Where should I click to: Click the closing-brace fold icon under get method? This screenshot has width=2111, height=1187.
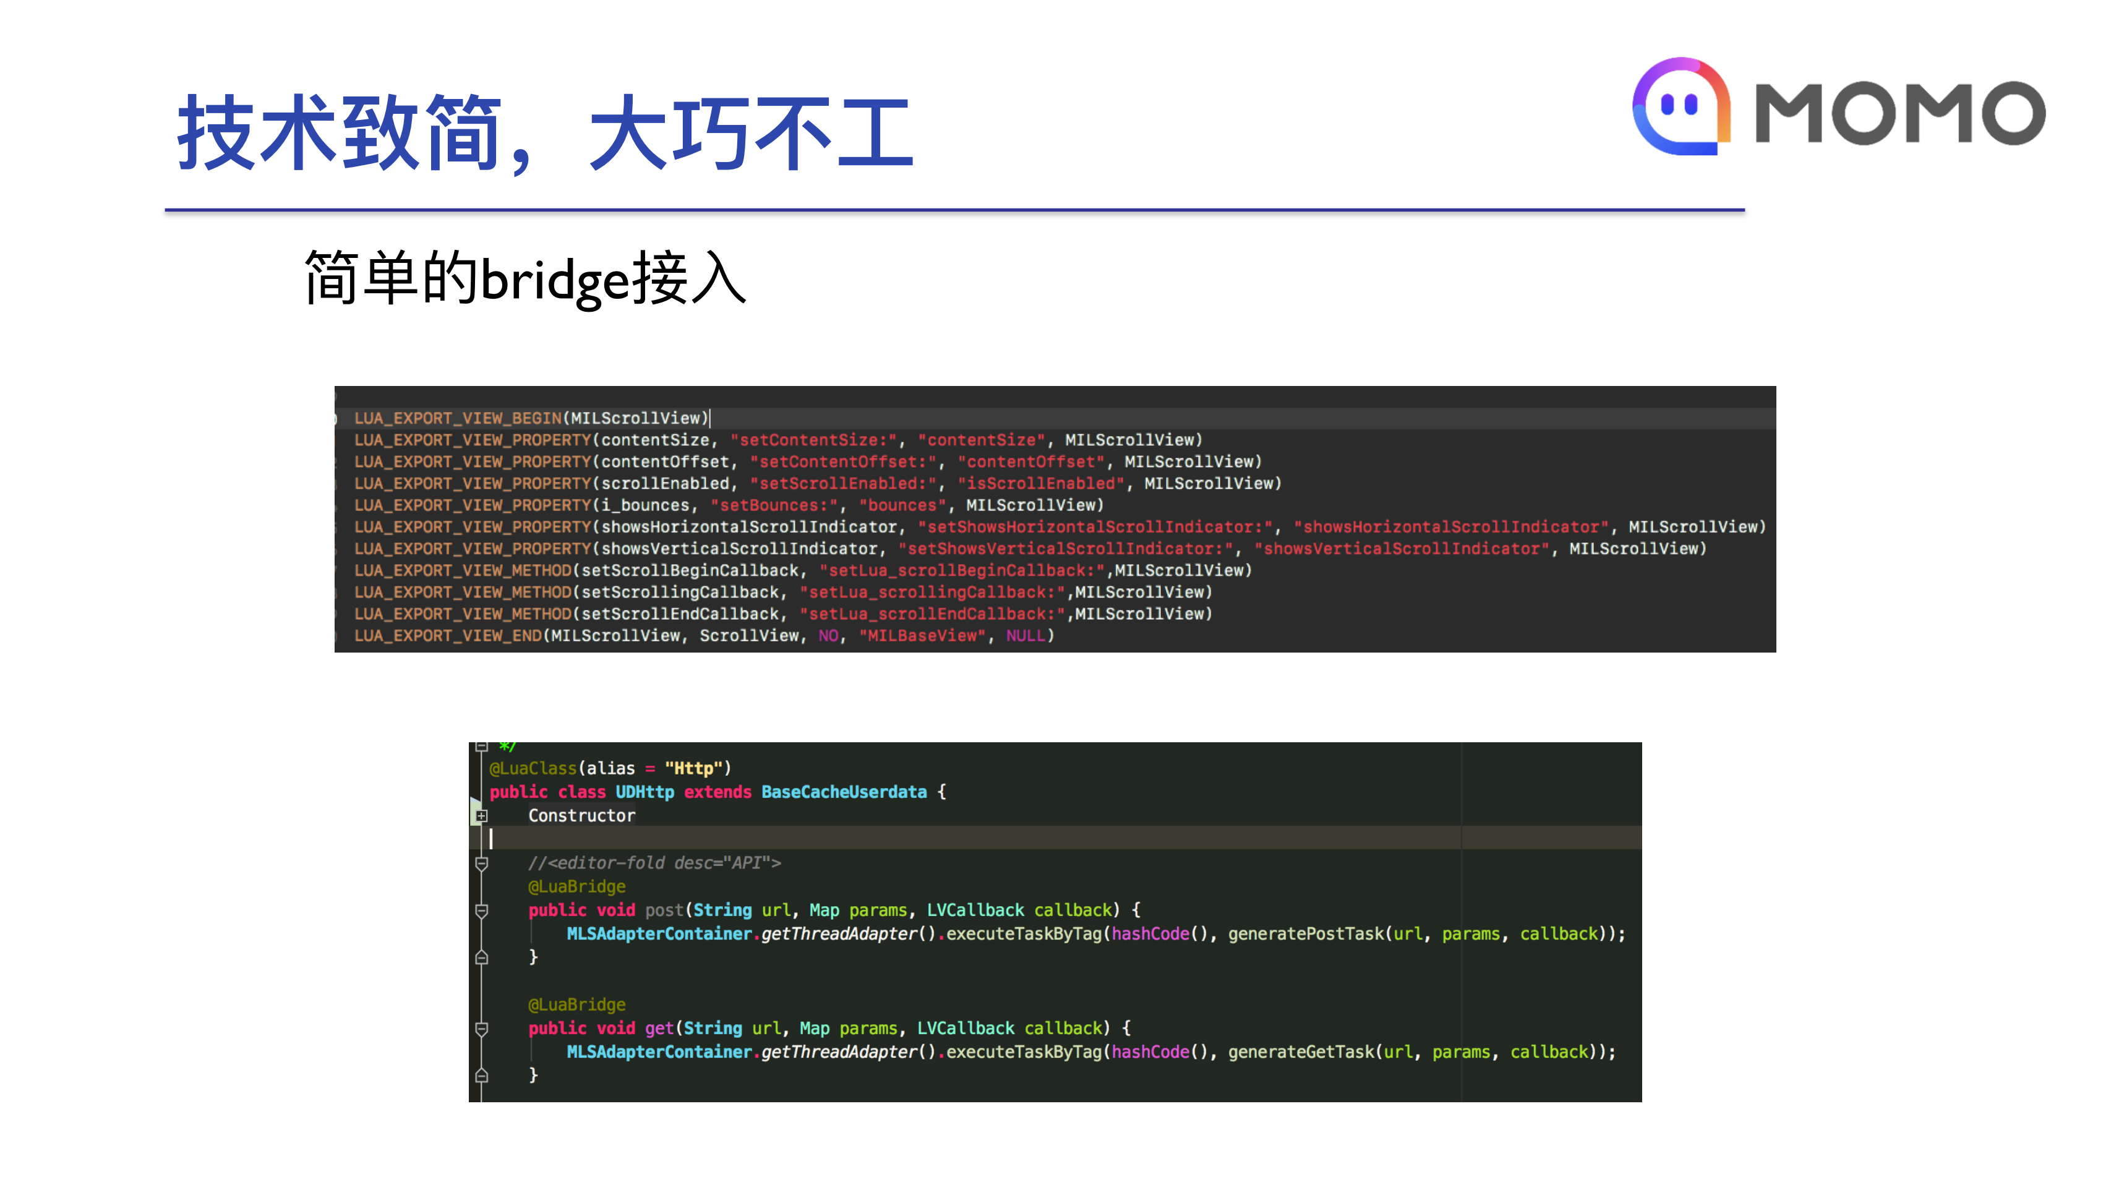482,1076
